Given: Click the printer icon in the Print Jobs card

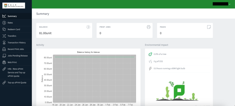Looking at the screenshot, I should click(149, 27).
